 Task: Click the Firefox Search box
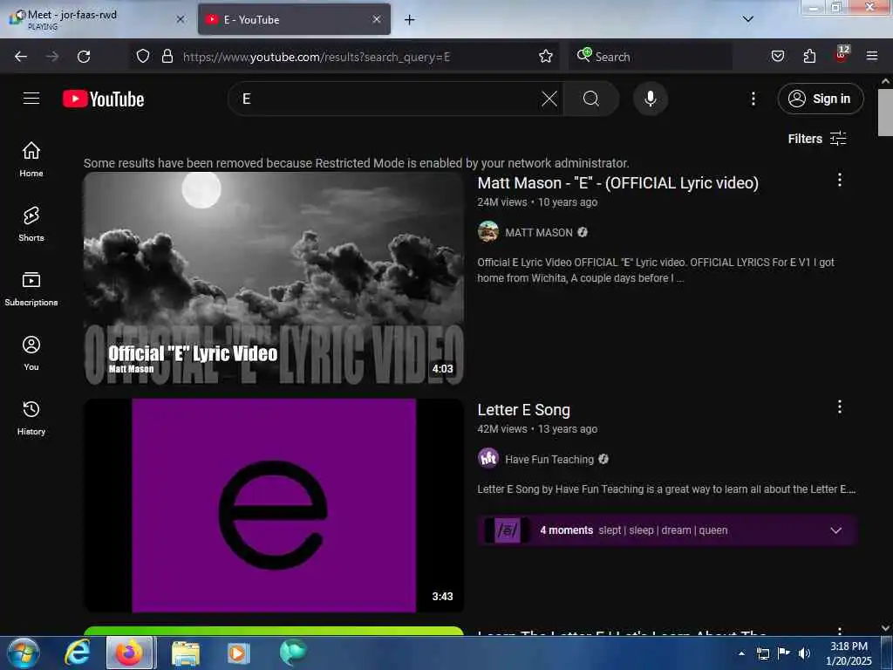pos(651,57)
